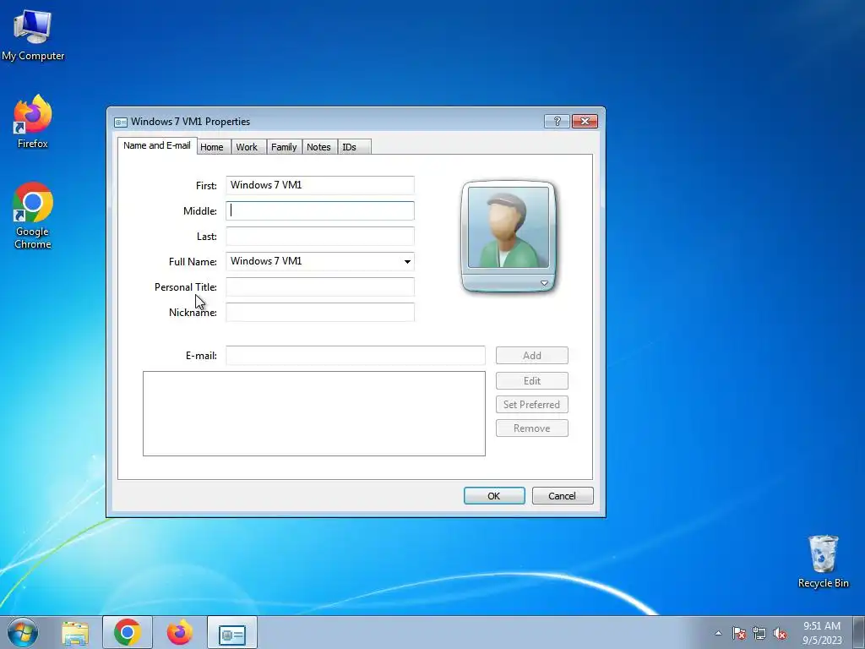Click the Add e-mail button
The height and width of the screenshot is (649, 865).
point(532,356)
